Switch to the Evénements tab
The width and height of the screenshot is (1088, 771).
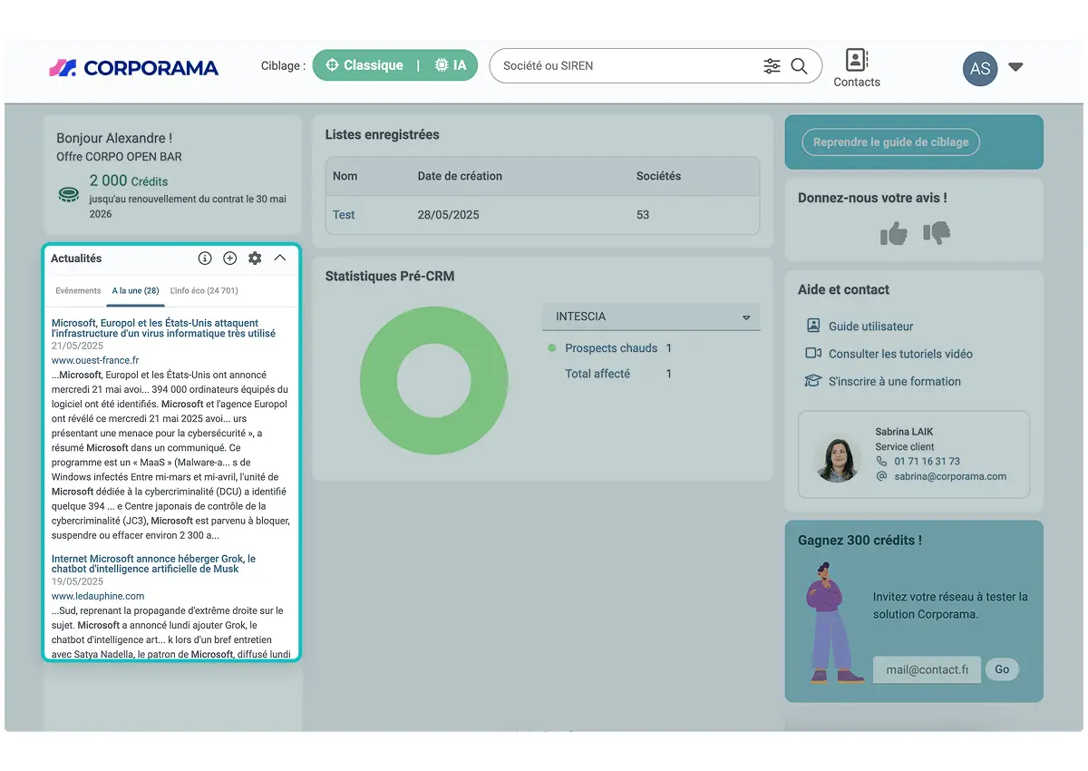tap(78, 291)
